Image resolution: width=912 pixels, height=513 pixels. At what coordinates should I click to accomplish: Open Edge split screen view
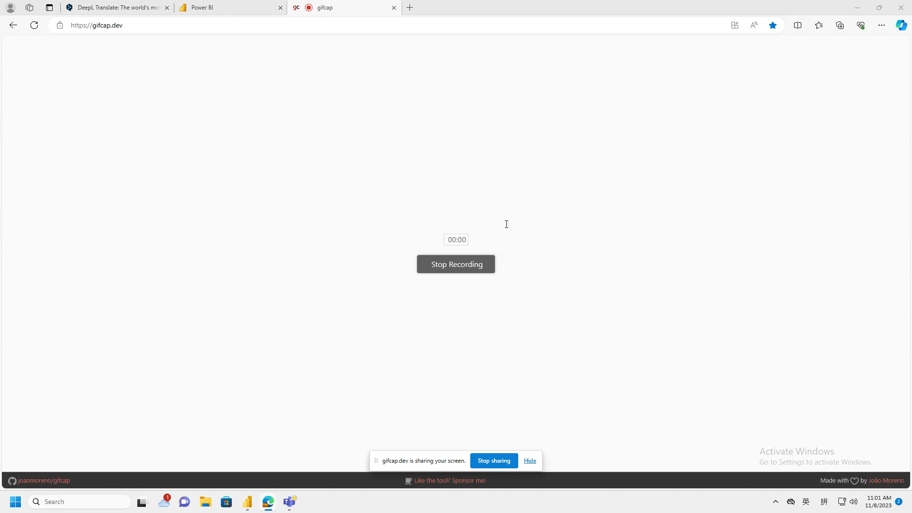point(798,25)
